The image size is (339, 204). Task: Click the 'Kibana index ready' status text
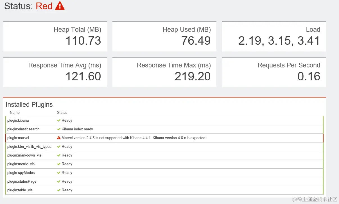pyautogui.click(x=77, y=129)
